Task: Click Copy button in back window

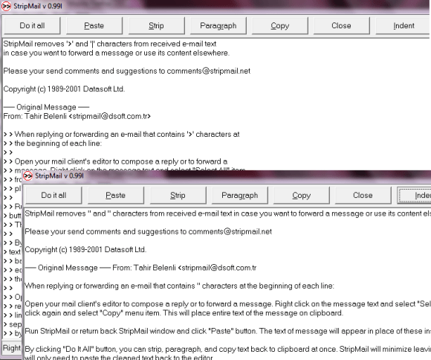Action: [x=280, y=25]
